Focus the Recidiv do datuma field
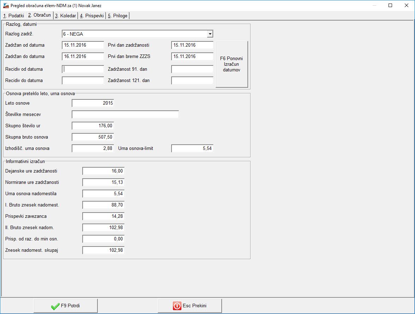Viewport: 415px width, 314px height. point(83,81)
